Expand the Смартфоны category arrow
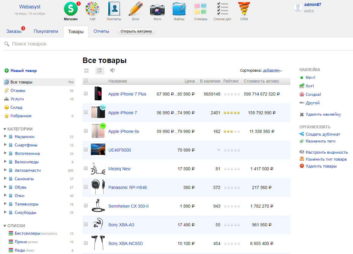Screen dimensions: 353x254 point(5,144)
